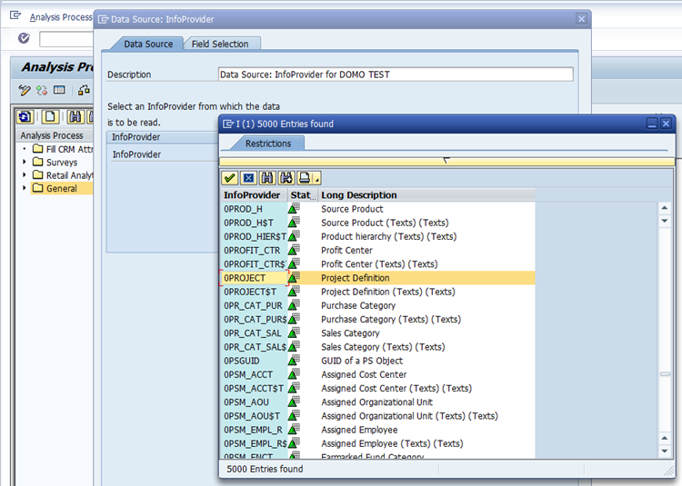Screen dimensions: 682x486
Task: Click the refresh tree icon in left panel
Action: point(25,117)
